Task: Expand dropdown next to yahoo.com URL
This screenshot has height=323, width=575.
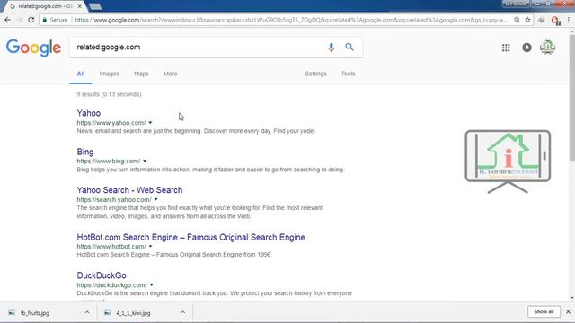Action: coord(150,123)
